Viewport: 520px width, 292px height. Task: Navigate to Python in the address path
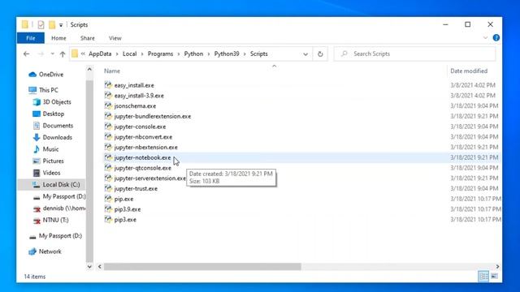coord(193,54)
